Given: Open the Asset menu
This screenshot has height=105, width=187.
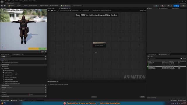Looking at the screenshot, I should pos(13,1).
